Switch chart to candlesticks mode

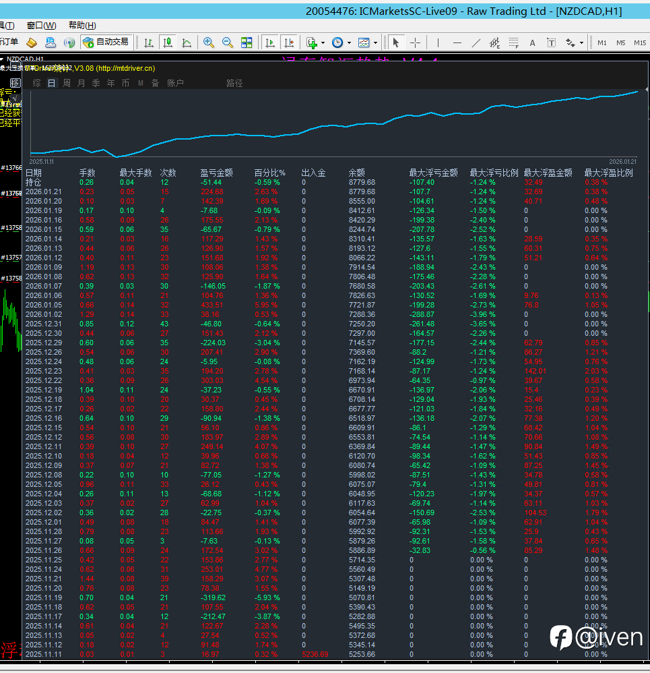coord(168,42)
